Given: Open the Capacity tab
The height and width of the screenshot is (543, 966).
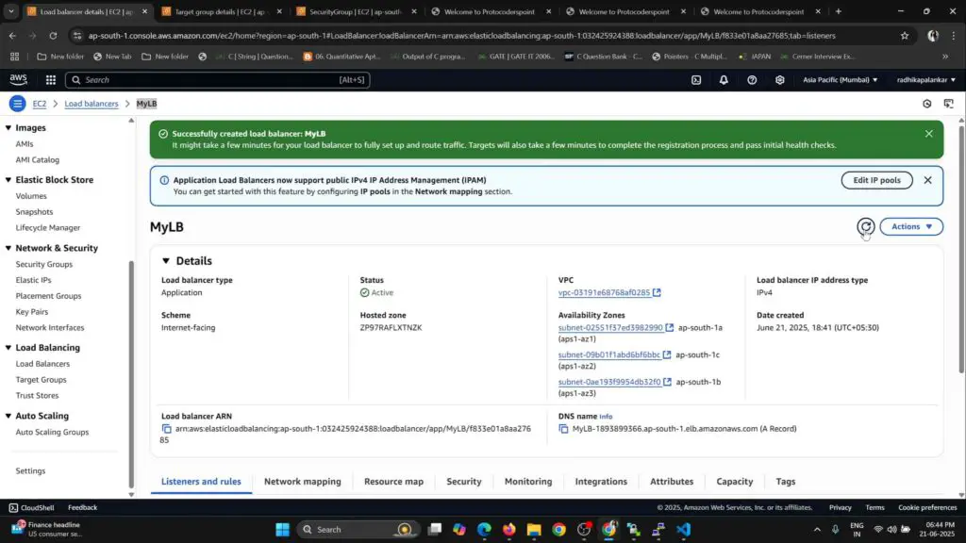Looking at the screenshot, I should point(734,482).
